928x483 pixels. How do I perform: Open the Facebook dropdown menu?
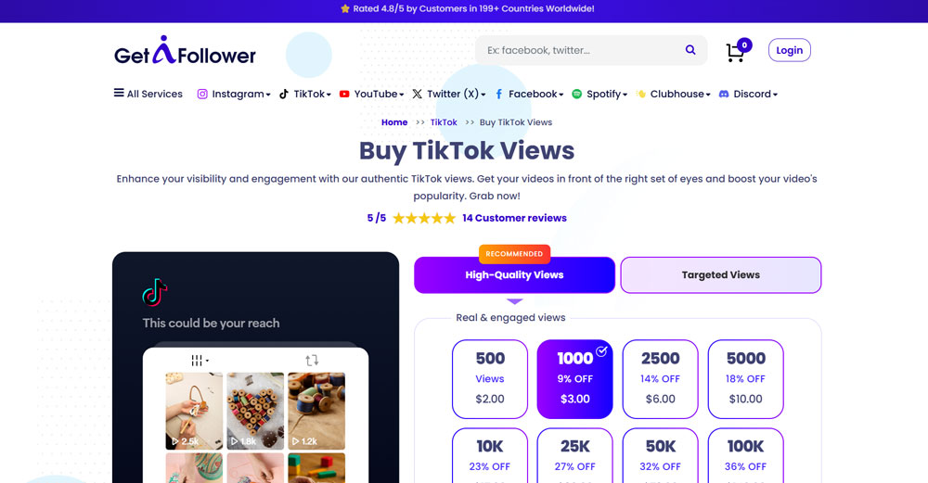529,94
